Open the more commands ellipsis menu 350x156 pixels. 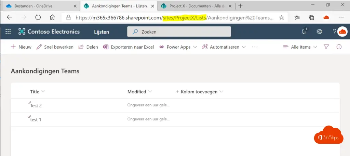click(255, 47)
